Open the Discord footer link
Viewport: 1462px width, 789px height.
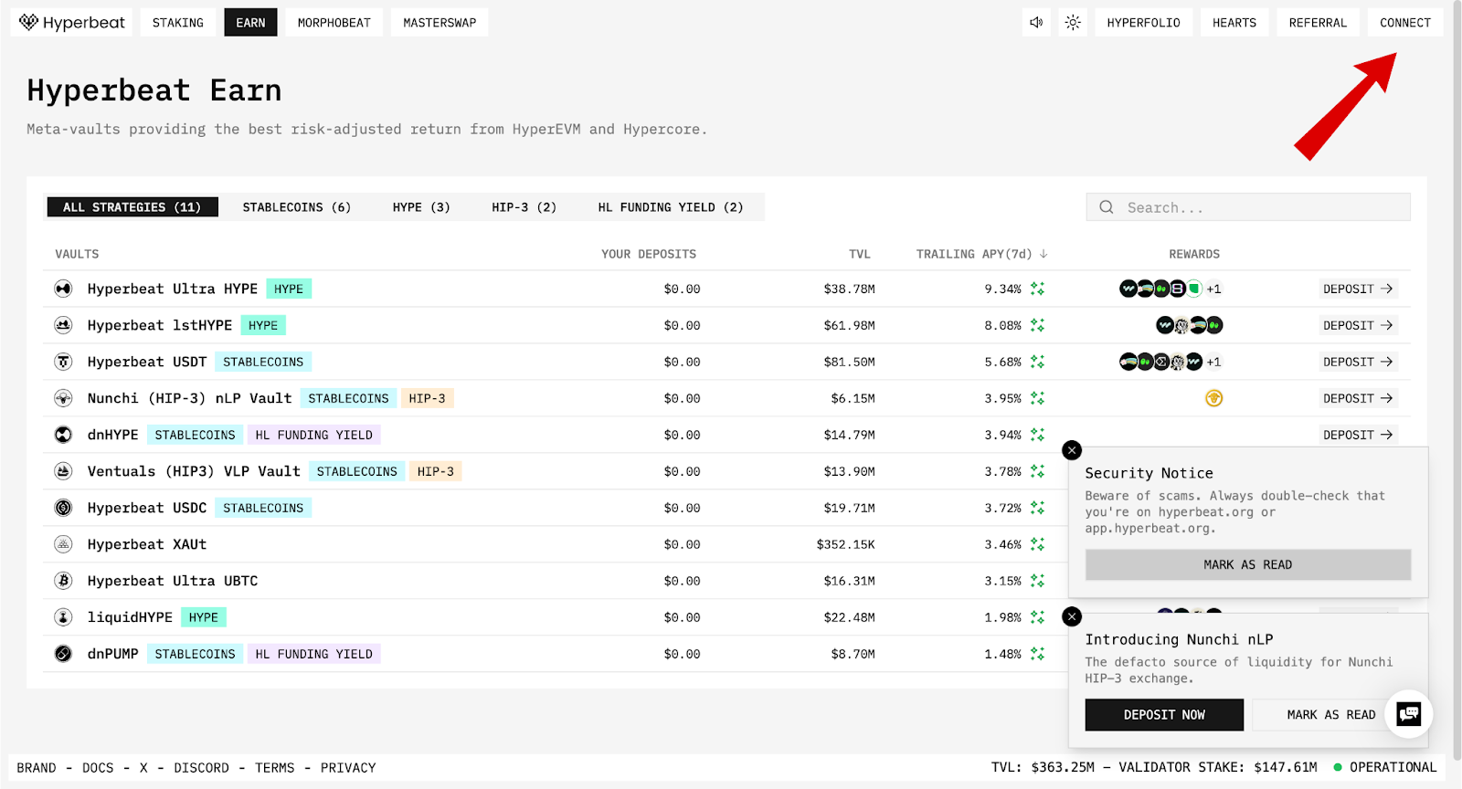pos(202,768)
